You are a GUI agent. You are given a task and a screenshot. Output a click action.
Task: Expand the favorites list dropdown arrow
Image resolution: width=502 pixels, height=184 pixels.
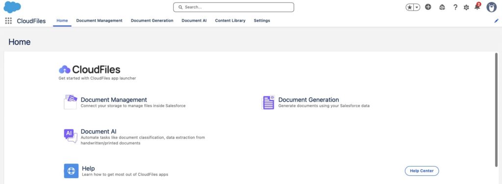pos(417,7)
